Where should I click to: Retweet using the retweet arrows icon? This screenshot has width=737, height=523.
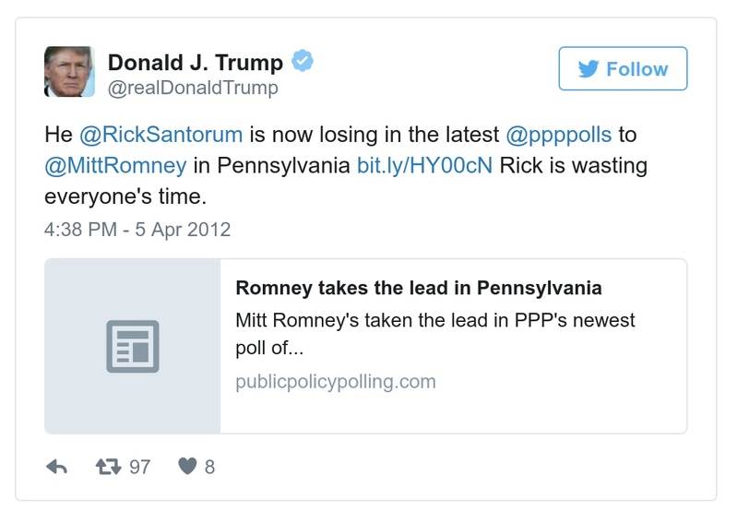[x=109, y=467]
